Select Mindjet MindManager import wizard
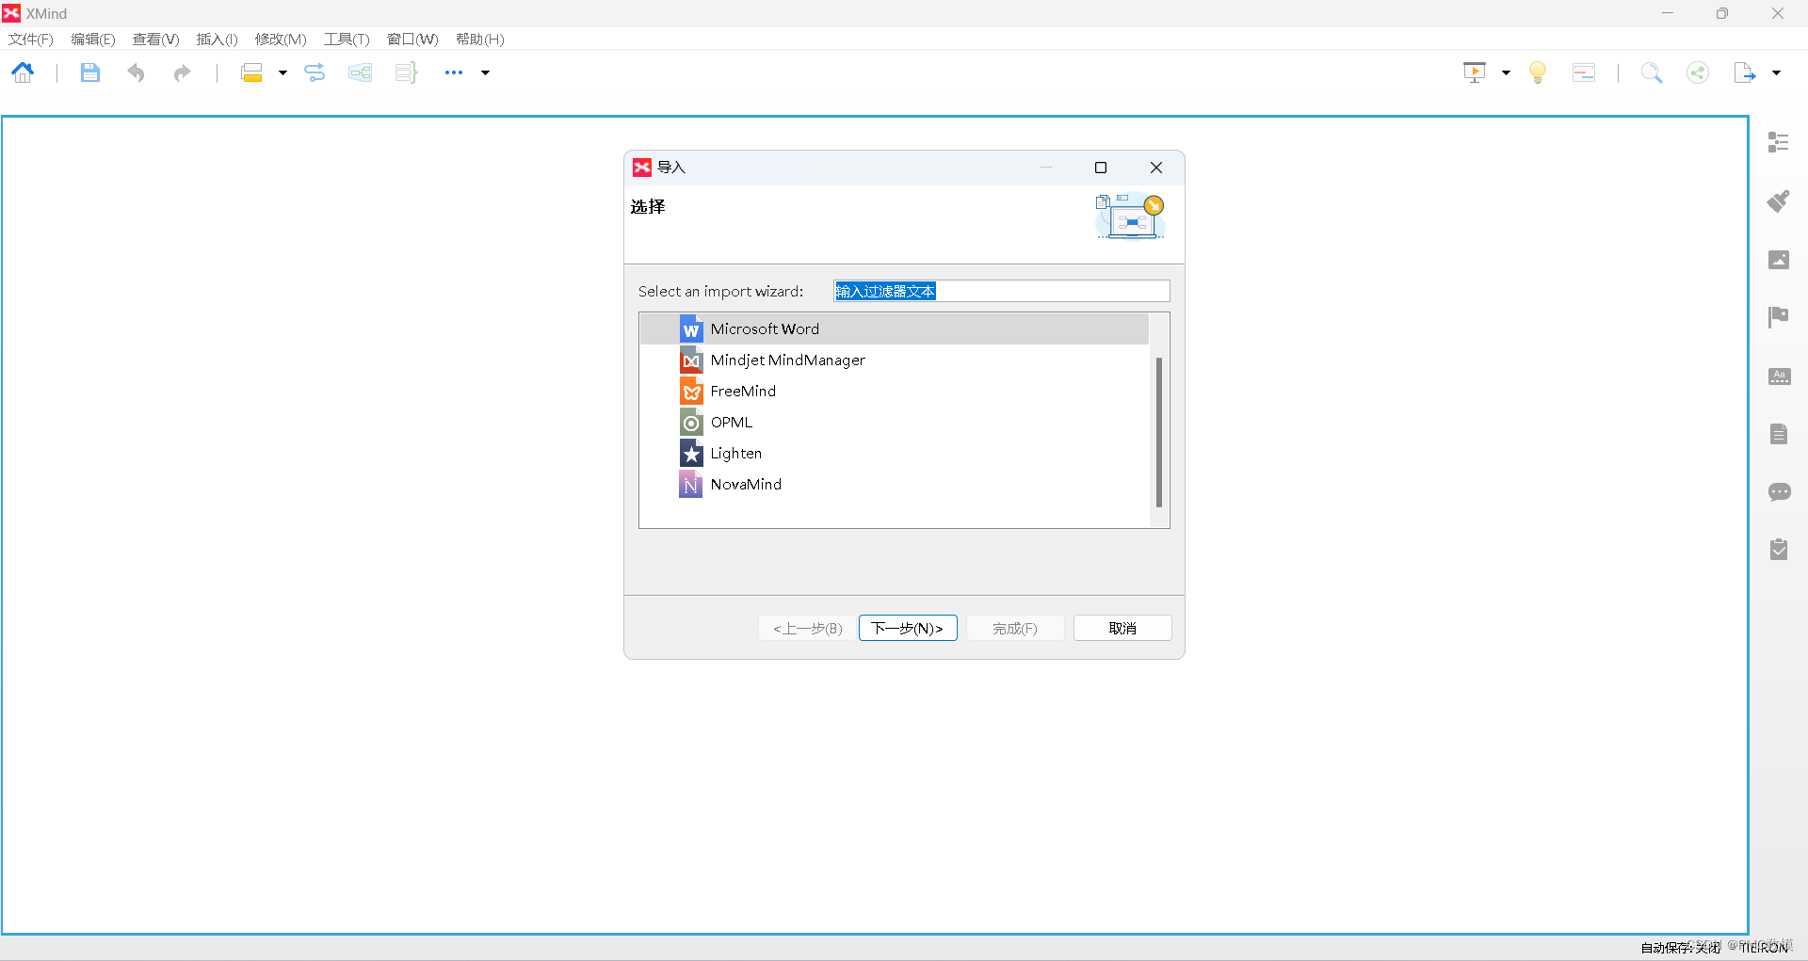Viewport: 1808px width, 961px height. click(895, 360)
